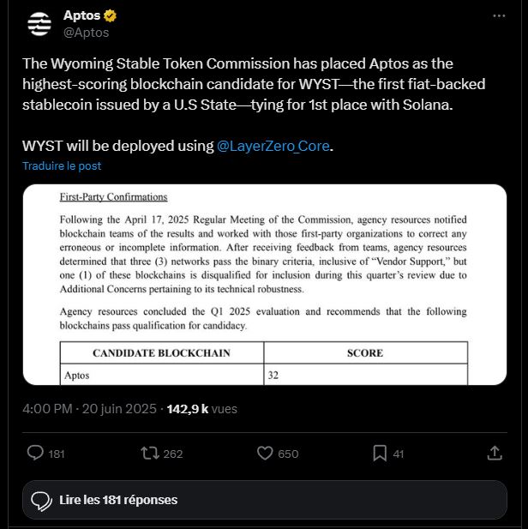Viewport: 528px width, 529px height.
Task: Click the share upload arrow icon
Action: coord(494,453)
